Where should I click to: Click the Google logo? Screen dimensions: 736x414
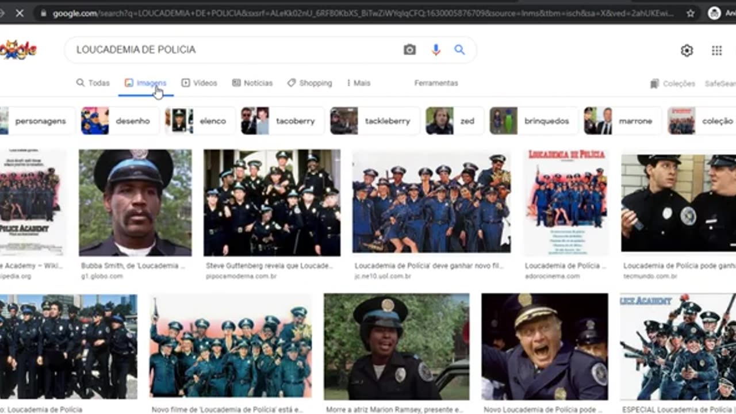pyautogui.click(x=18, y=50)
